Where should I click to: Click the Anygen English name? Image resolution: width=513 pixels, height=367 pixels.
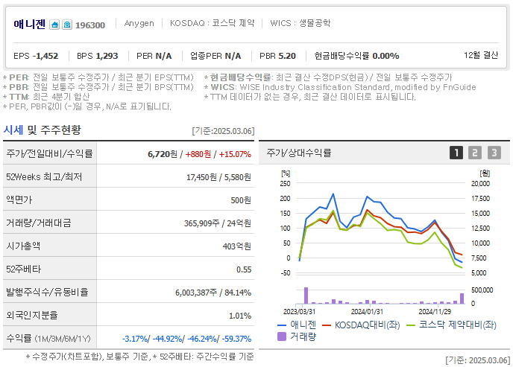139,24
